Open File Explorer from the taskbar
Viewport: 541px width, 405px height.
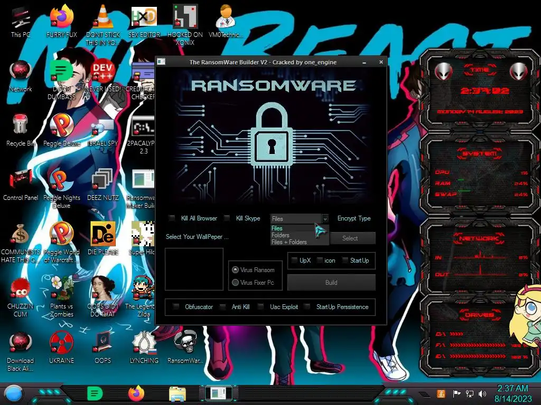tap(178, 394)
